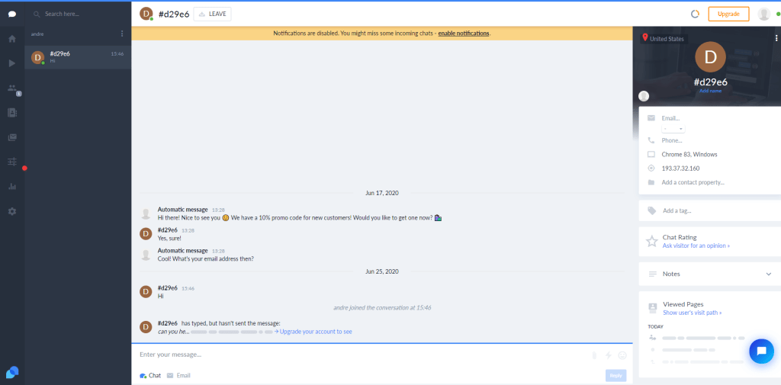Expand the Notes section chevron
Image resolution: width=781 pixels, height=385 pixels.
coord(769,274)
